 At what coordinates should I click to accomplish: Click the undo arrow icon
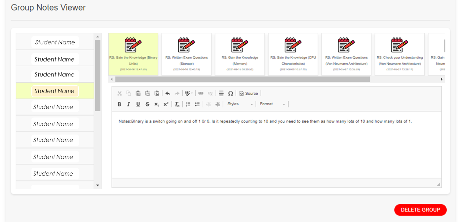pos(168,93)
